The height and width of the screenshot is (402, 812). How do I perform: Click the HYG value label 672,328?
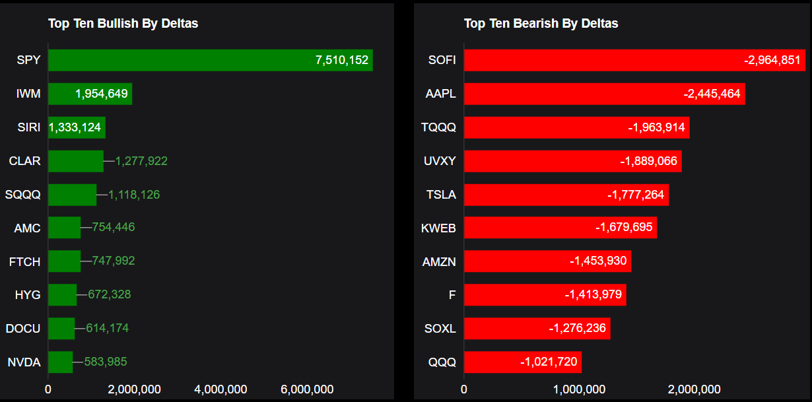pos(109,294)
